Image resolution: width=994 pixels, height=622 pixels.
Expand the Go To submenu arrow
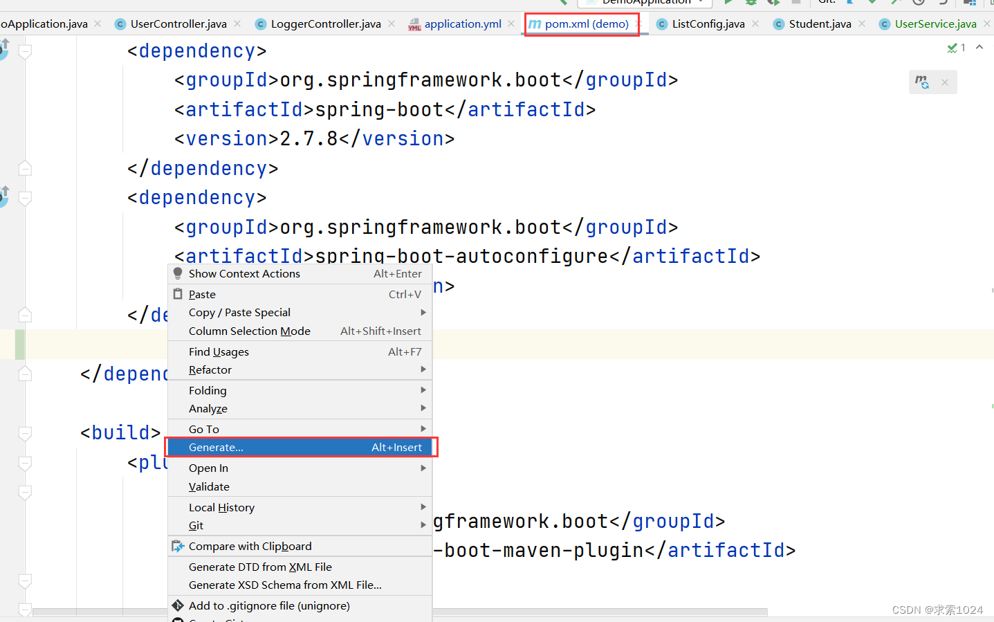point(423,429)
